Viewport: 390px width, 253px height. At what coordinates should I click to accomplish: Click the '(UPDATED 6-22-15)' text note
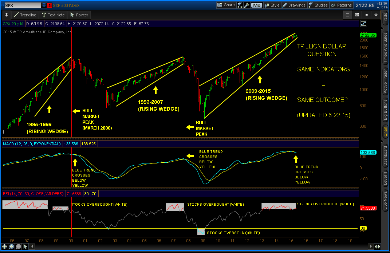(x=324, y=115)
